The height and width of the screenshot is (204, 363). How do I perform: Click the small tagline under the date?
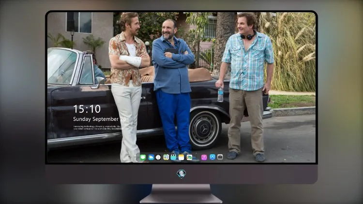pos(97,128)
